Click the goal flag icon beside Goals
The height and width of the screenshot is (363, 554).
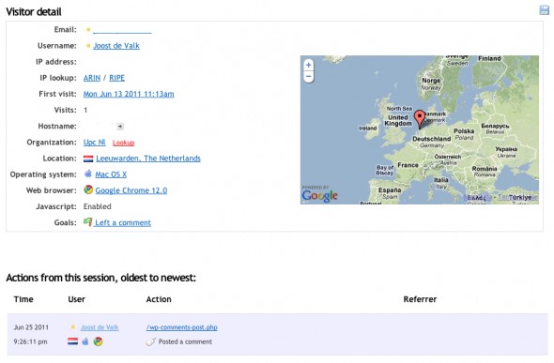[87, 222]
